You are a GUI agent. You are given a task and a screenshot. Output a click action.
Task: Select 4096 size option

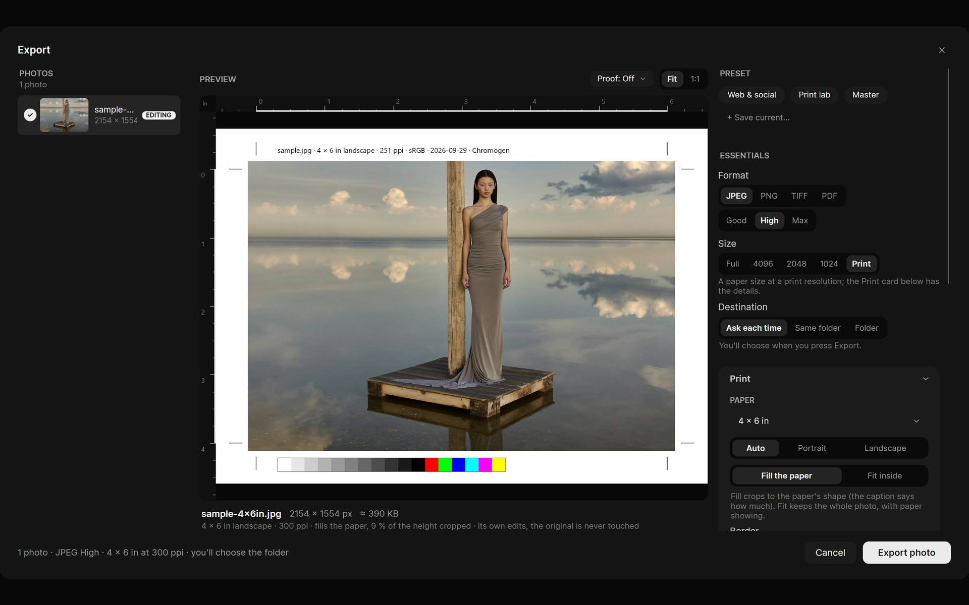click(x=763, y=264)
